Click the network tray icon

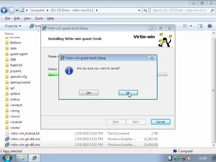(183, 158)
